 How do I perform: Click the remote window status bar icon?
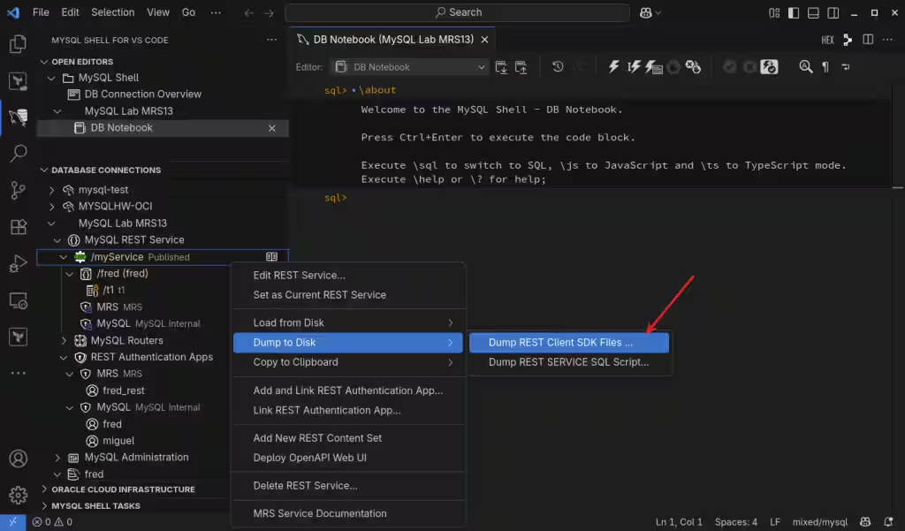coord(12,522)
